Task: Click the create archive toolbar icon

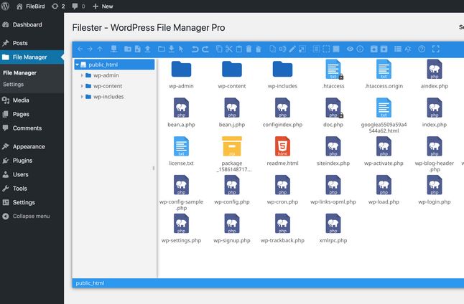Action: click(384, 49)
